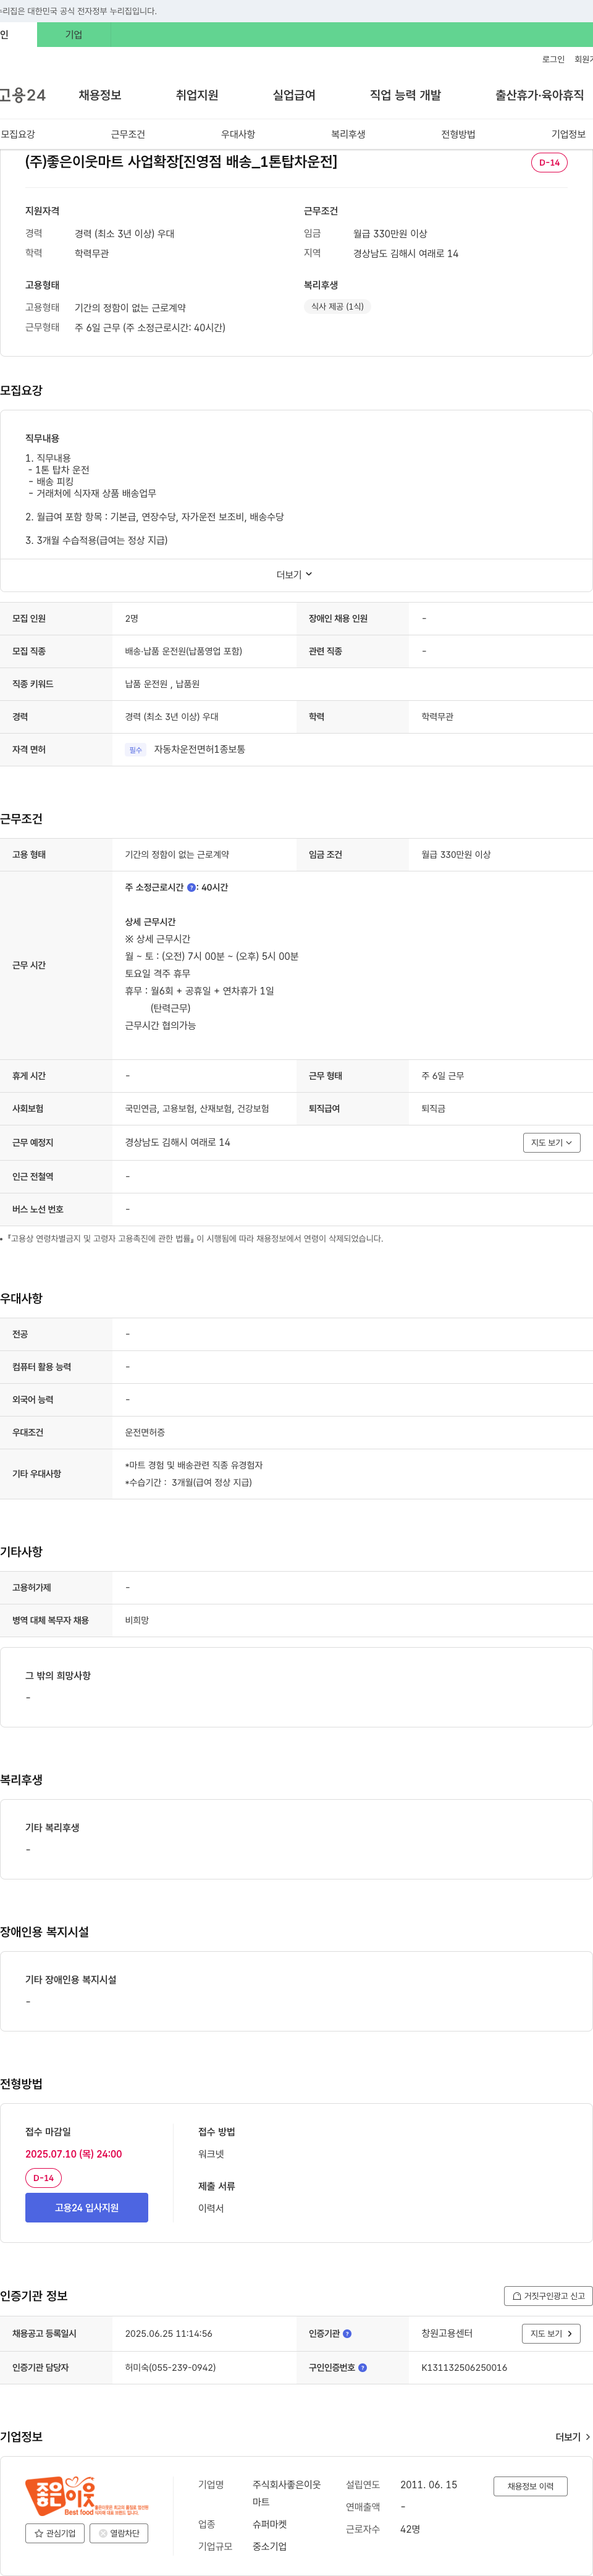
Task: Click the job title (주)좋은이웃마트 heading
Action: 181,162
